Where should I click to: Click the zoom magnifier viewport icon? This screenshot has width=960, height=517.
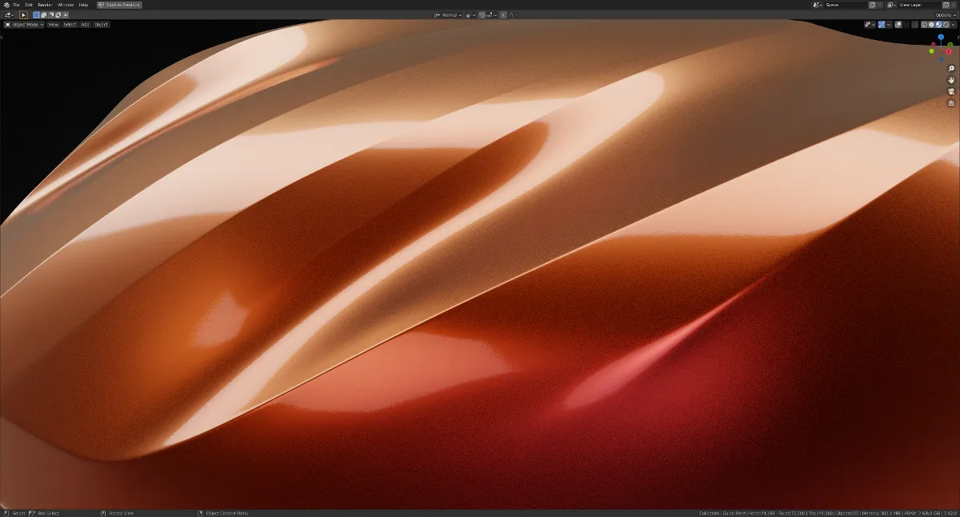pyautogui.click(x=951, y=69)
